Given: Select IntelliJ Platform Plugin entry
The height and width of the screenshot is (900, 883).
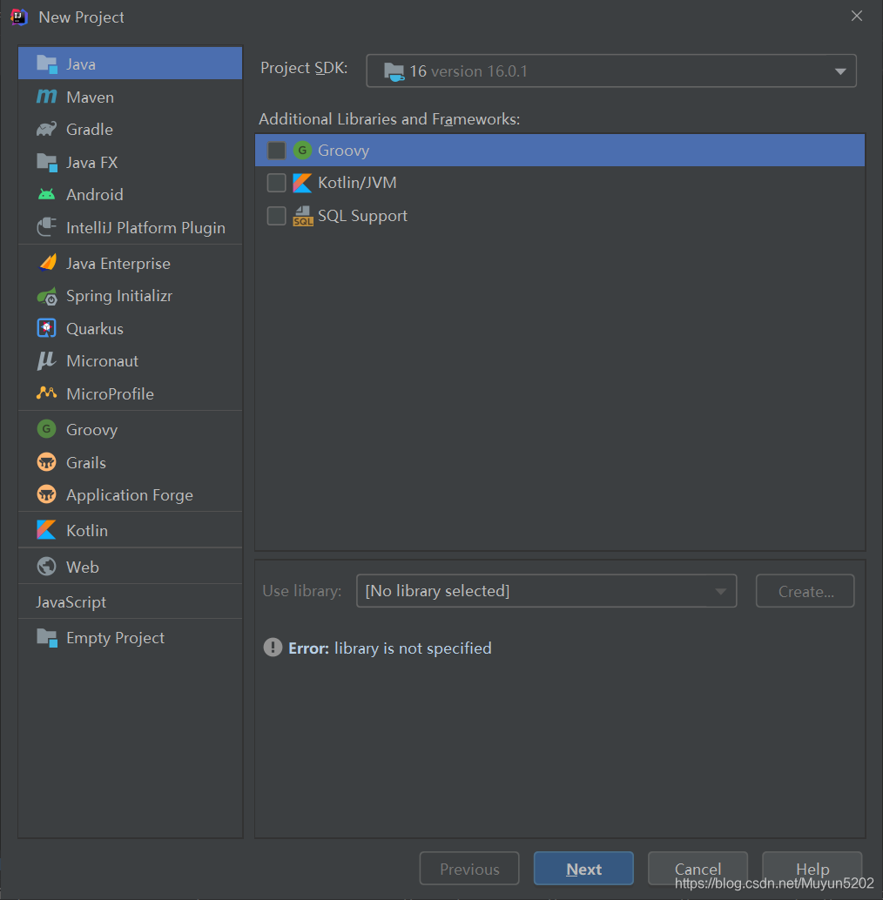Looking at the screenshot, I should (131, 228).
